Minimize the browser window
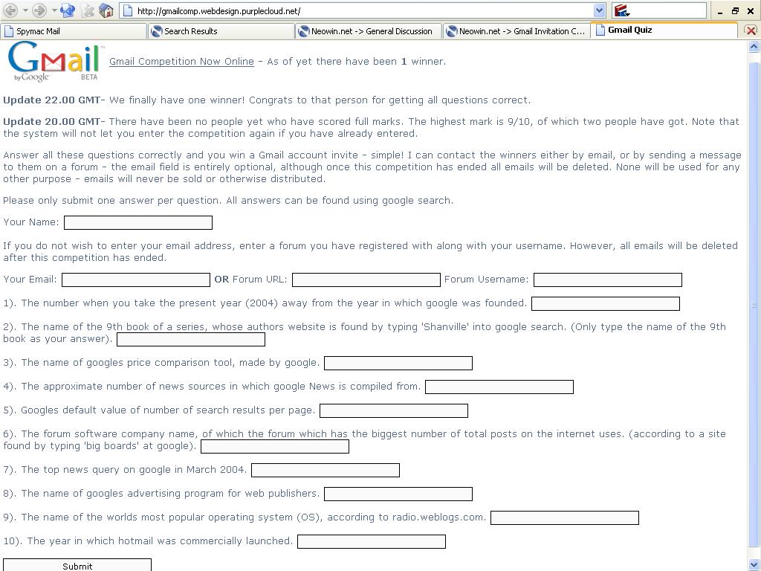The height and width of the screenshot is (571, 761). (720, 11)
